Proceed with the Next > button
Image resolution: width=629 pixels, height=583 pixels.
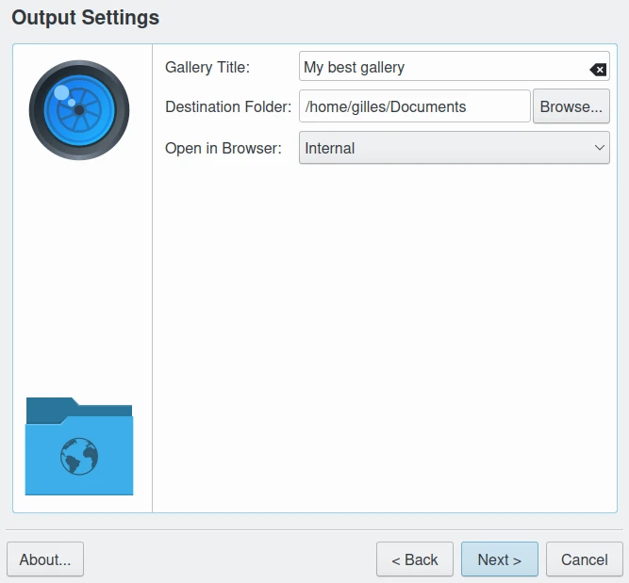point(500,559)
